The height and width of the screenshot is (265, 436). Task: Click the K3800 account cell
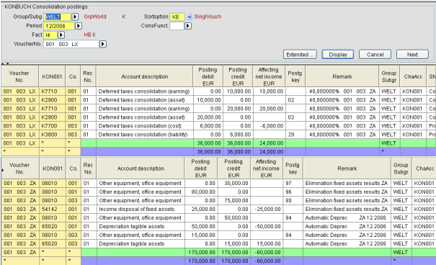(x=52, y=135)
